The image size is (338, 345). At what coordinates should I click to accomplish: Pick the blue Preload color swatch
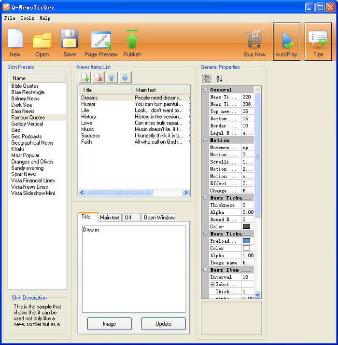pos(246,241)
